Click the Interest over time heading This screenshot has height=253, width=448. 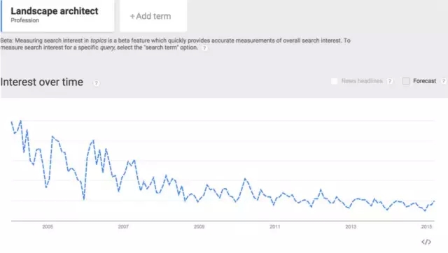tap(42, 82)
